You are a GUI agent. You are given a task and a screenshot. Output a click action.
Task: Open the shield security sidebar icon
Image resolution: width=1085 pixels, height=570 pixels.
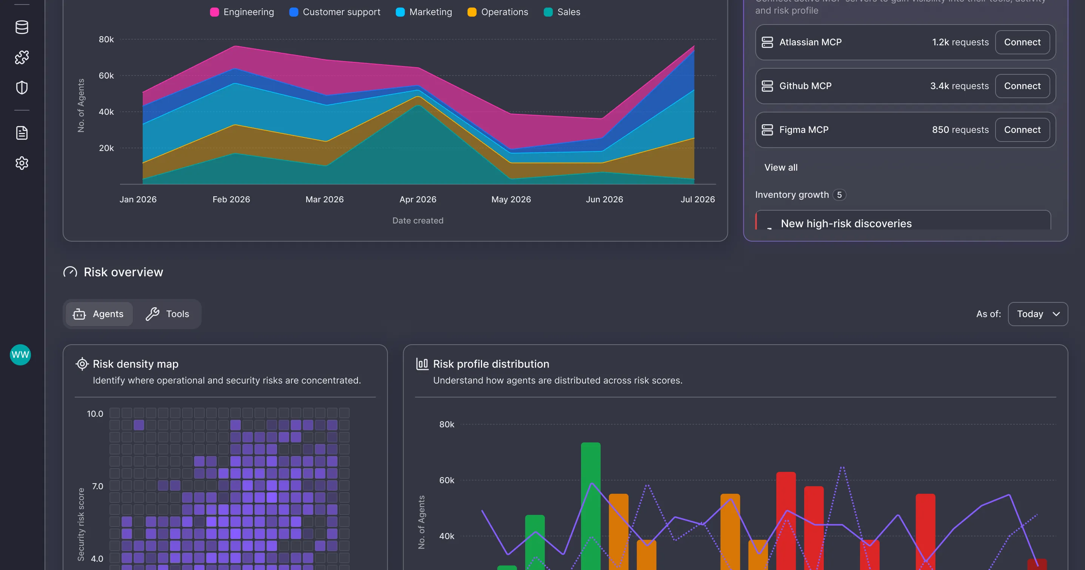point(22,88)
